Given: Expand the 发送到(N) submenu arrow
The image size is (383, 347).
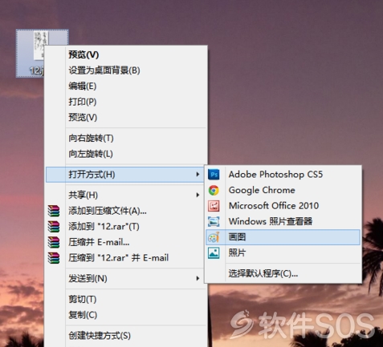Looking at the screenshot, I should click(198, 278).
